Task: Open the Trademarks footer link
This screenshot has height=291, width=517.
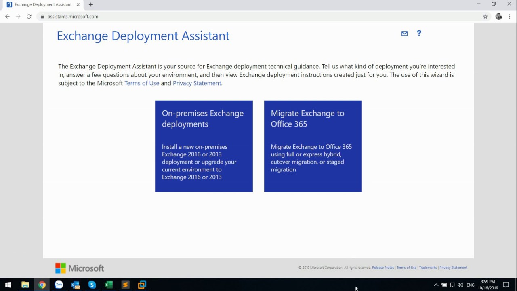Action: pyautogui.click(x=428, y=268)
